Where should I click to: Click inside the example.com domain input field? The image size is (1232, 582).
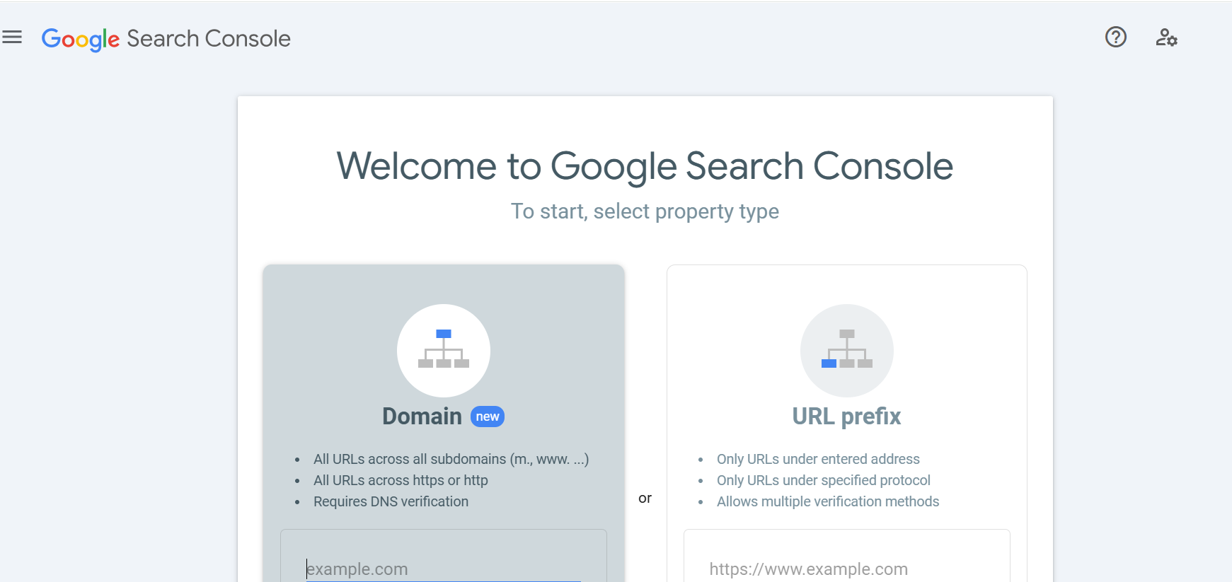point(444,566)
